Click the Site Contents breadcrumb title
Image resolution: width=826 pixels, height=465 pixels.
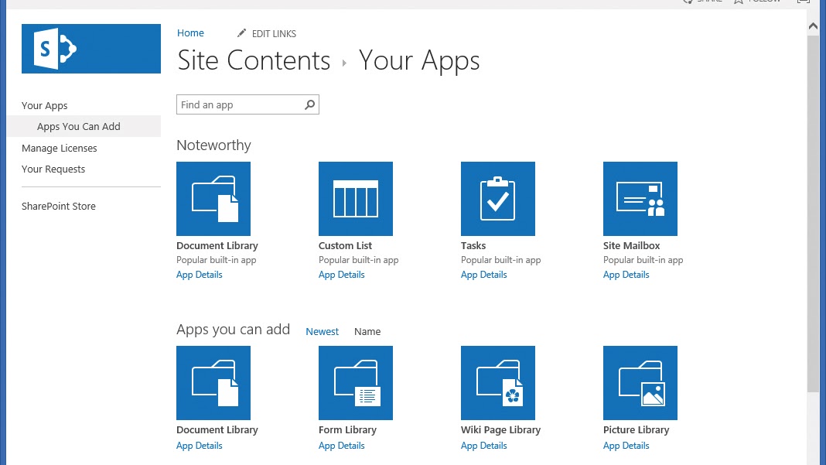click(254, 60)
